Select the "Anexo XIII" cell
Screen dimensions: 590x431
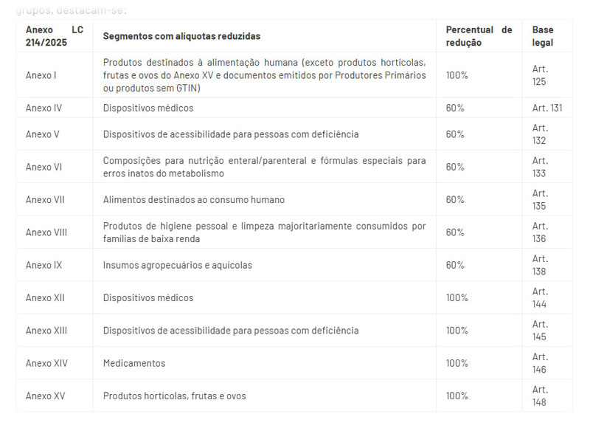click(x=46, y=331)
